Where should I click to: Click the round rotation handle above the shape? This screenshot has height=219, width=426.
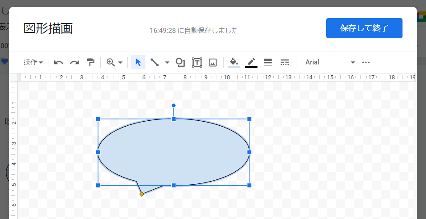(173, 105)
